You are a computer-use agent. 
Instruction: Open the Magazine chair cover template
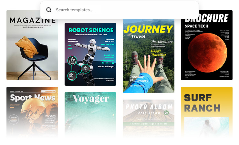click(32, 45)
